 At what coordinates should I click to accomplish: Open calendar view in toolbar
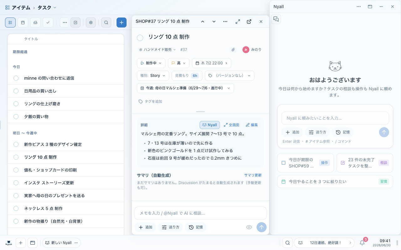23,22
